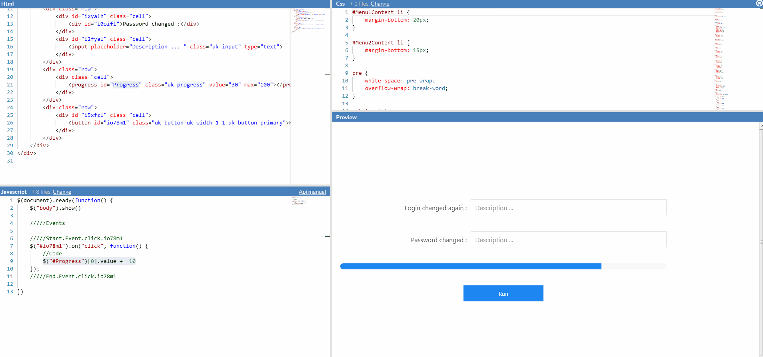Screen dimensions: 763x357
Task: Click line number 21 in the HTML gutter
Action: pyautogui.click(x=10, y=85)
